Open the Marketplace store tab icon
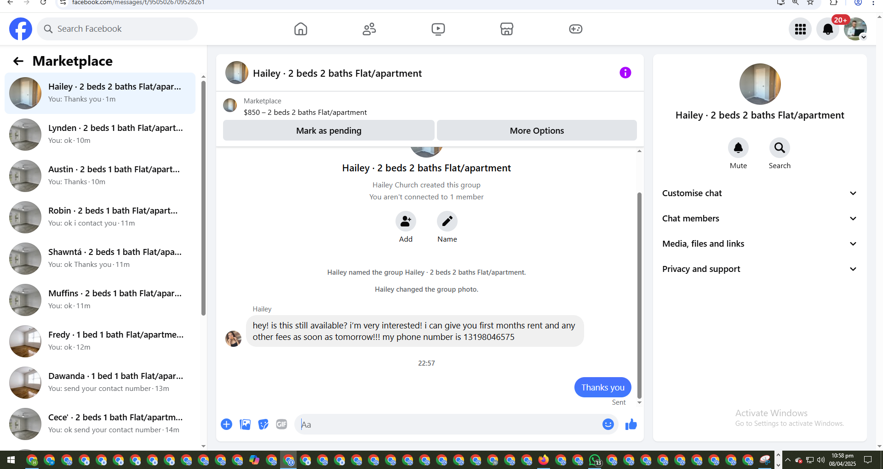Image resolution: width=883 pixels, height=469 pixels. (x=507, y=29)
